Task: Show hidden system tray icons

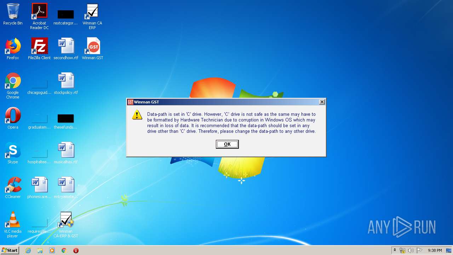Action: 395,250
